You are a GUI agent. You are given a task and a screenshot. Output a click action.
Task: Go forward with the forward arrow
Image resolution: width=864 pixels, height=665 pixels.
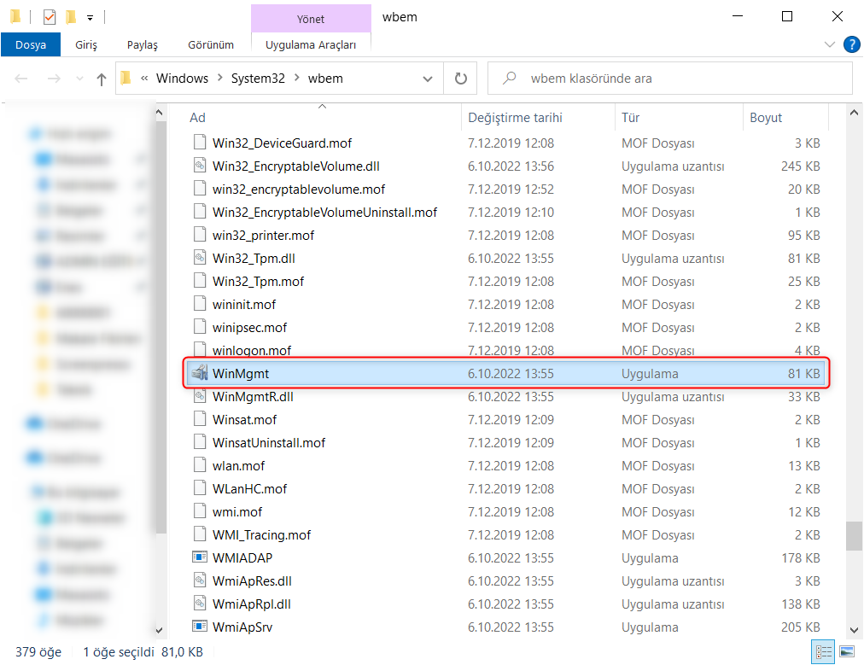(54, 79)
